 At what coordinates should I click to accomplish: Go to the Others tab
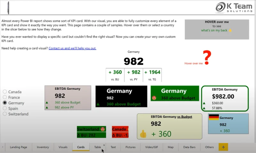point(209,147)
